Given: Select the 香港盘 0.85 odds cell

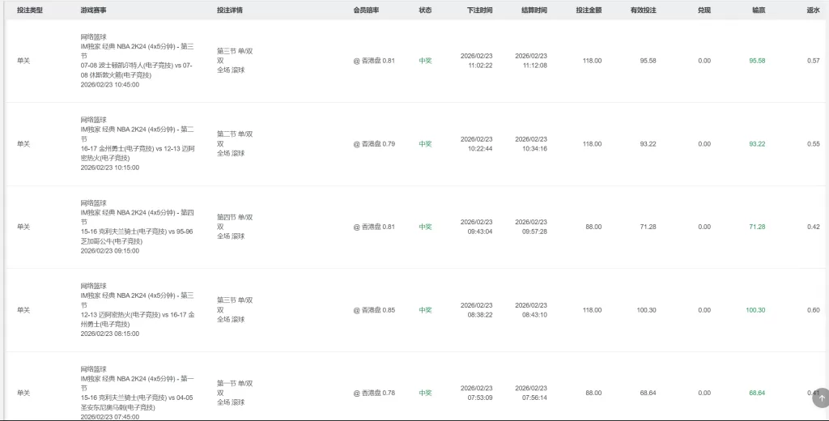Looking at the screenshot, I should [374, 310].
